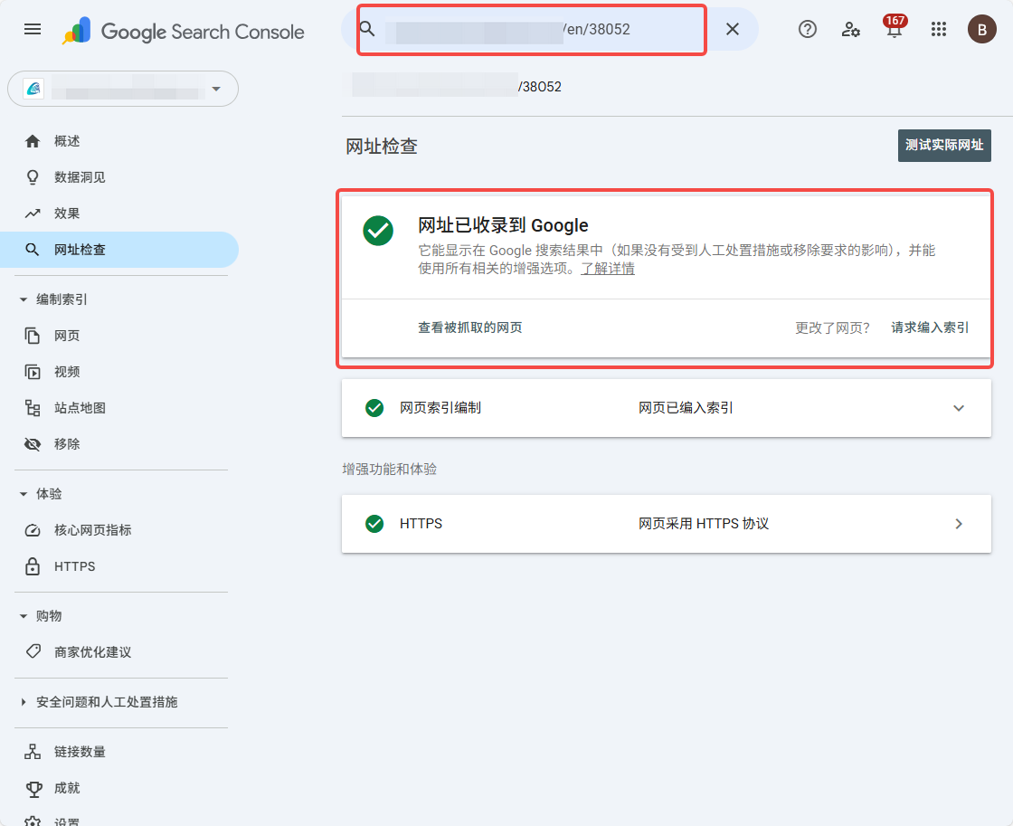Image resolution: width=1013 pixels, height=826 pixels.
Task: Open the hamburger navigation menu
Action: point(33,29)
